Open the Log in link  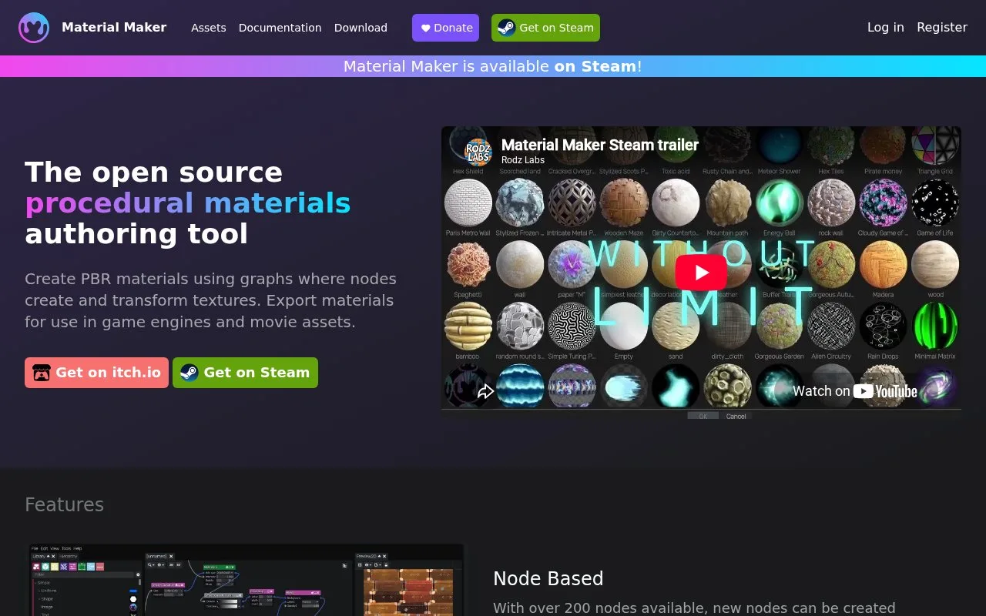[886, 28]
